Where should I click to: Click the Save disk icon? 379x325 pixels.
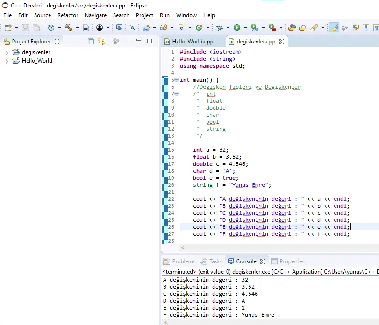[x=25, y=28]
